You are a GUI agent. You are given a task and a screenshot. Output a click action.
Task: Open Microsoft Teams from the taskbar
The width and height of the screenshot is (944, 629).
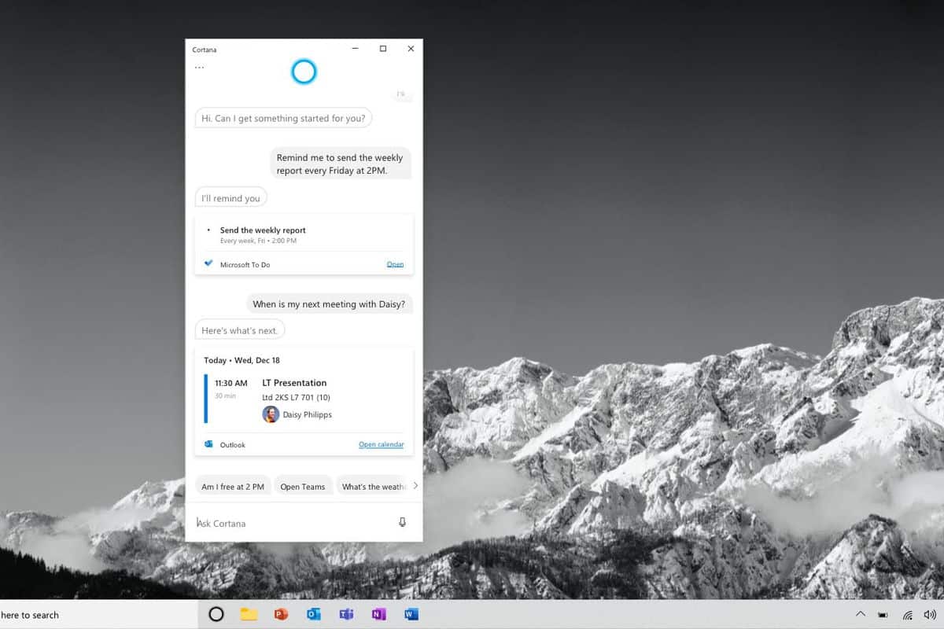[x=346, y=614]
